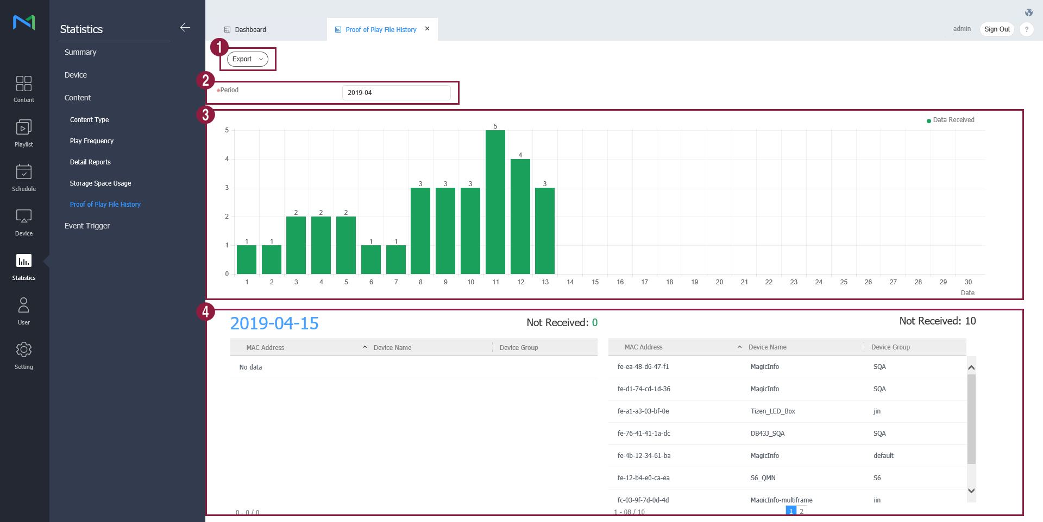Image resolution: width=1043 pixels, height=522 pixels.
Task: Expand the Export dropdown
Action: [x=248, y=59]
